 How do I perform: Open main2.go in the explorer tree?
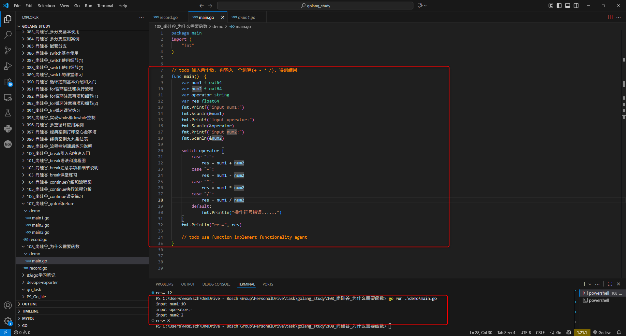tap(82, 225)
